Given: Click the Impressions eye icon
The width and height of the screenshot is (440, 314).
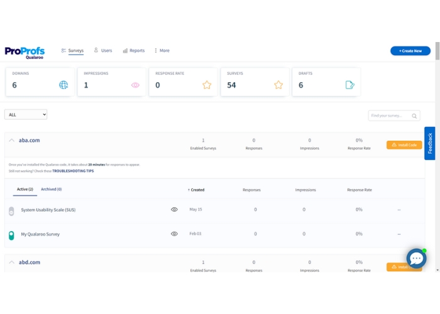Looking at the screenshot, I should [135, 85].
